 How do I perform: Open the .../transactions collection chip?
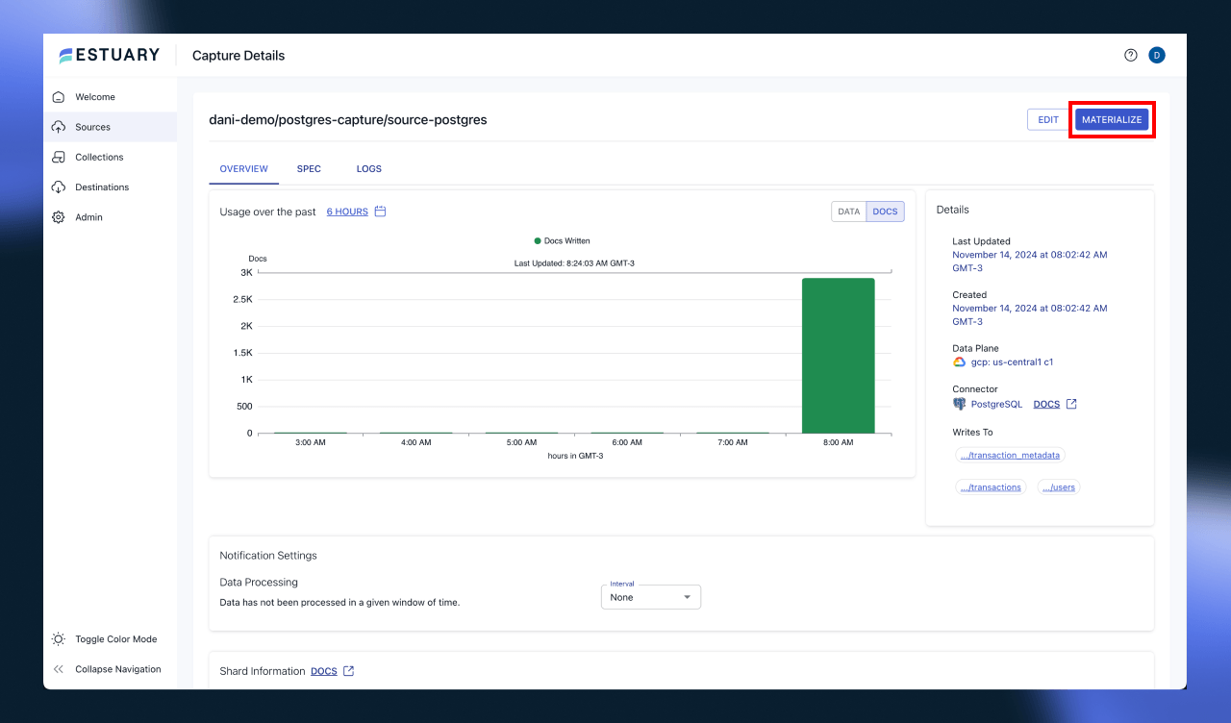pos(991,487)
